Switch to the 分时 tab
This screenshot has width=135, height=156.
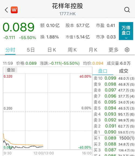[x=10, y=50]
